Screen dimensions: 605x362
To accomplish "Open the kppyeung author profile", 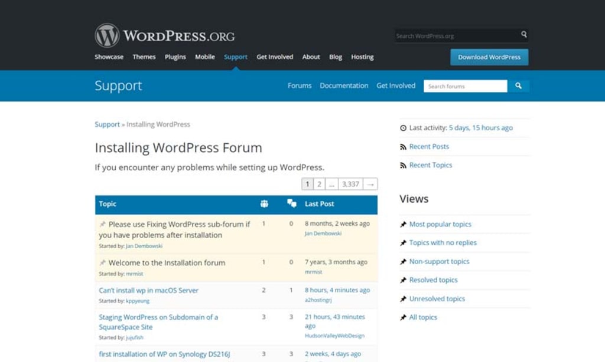I will coord(138,301).
